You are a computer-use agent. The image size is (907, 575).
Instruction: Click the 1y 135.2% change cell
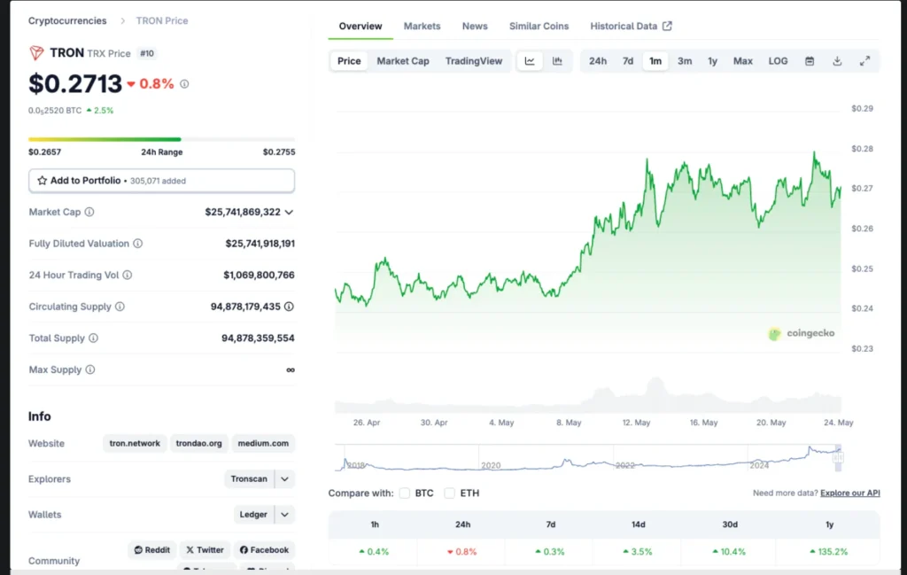point(829,551)
